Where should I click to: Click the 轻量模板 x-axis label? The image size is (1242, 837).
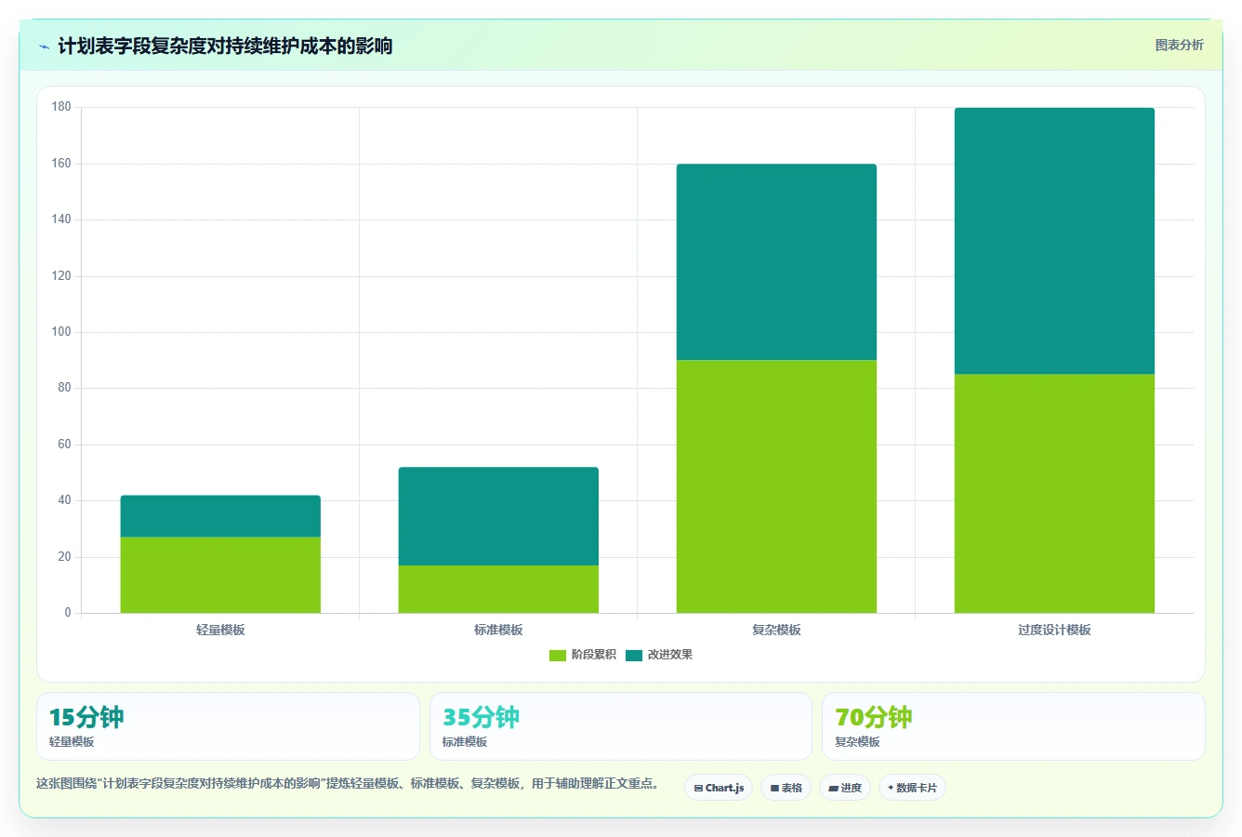[x=220, y=630]
